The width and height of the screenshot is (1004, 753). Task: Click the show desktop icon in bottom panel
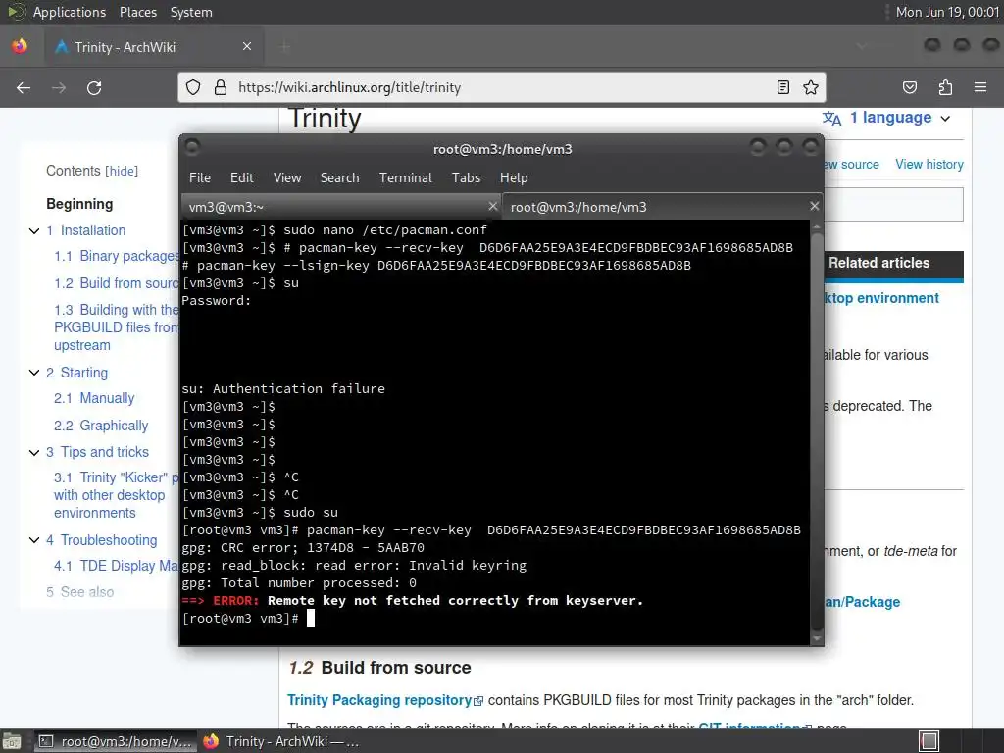point(12,741)
